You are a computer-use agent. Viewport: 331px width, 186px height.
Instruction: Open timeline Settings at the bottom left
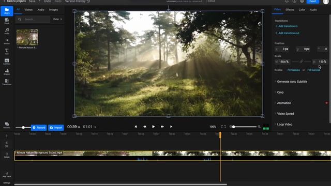pyautogui.click(x=7, y=183)
